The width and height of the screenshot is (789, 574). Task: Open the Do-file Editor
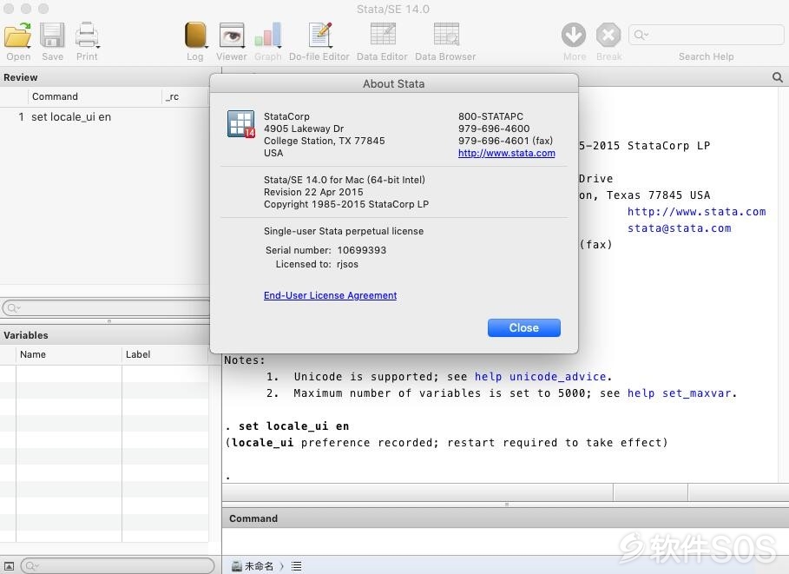319,36
